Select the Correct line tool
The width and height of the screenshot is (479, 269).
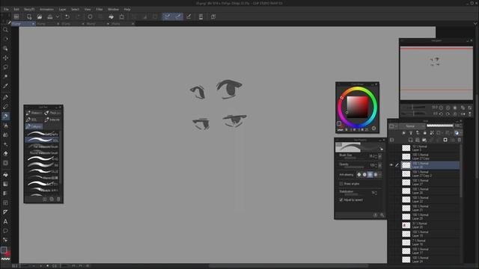[x=5, y=240]
